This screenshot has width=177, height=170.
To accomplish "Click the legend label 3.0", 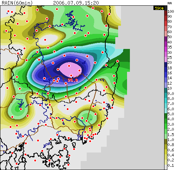I will pos(171,124).
